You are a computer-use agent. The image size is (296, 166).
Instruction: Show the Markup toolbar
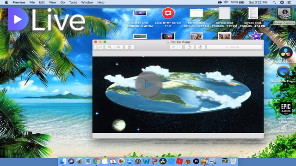tap(200, 47)
